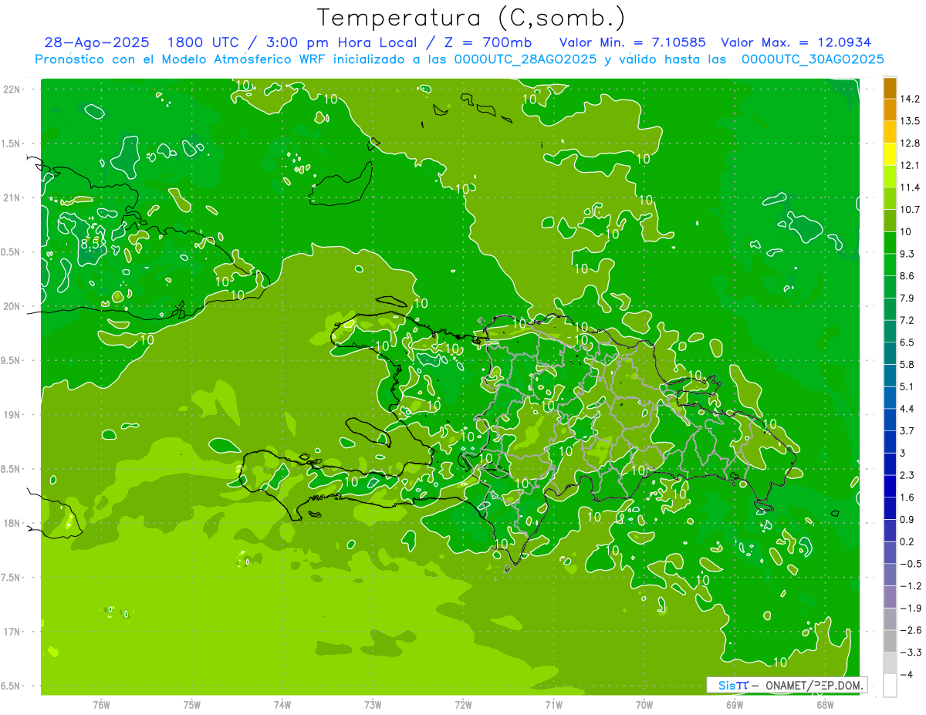Click the 13.5 label on the color scale
The height and width of the screenshot is (715, 926).
tap(911, 121)
